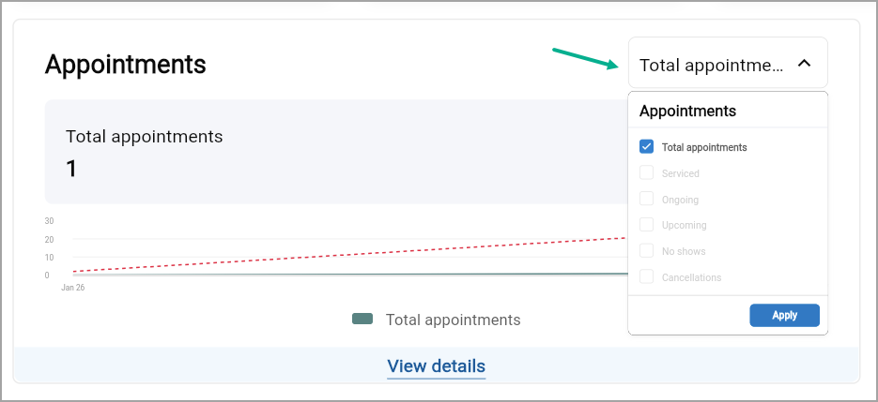Uncheck the Total appointments checkbox
Image resolution: width=878 pixels, height=402 pixels.
(x=646, y=147)
